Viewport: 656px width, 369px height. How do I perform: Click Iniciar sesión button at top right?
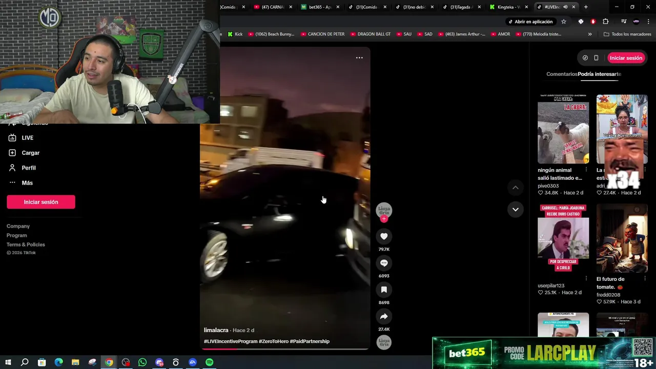tap(626, 58)
